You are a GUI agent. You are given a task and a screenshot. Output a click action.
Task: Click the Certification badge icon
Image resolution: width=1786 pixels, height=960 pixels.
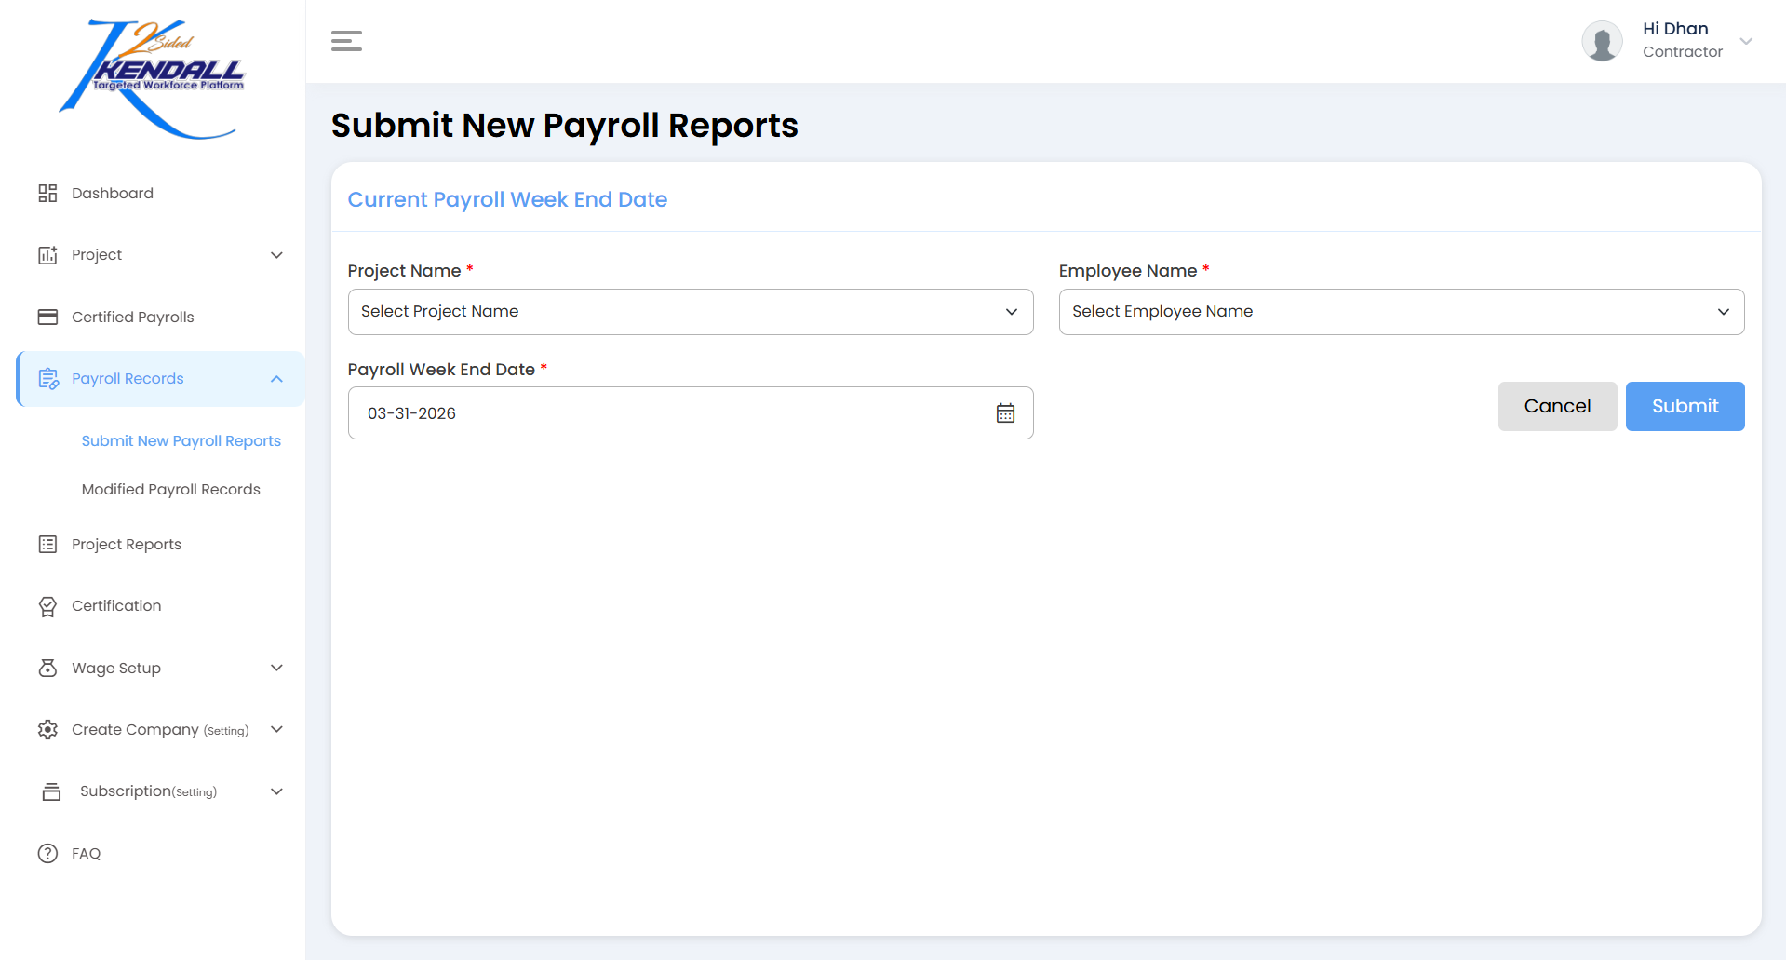click(x=47, y=606)
